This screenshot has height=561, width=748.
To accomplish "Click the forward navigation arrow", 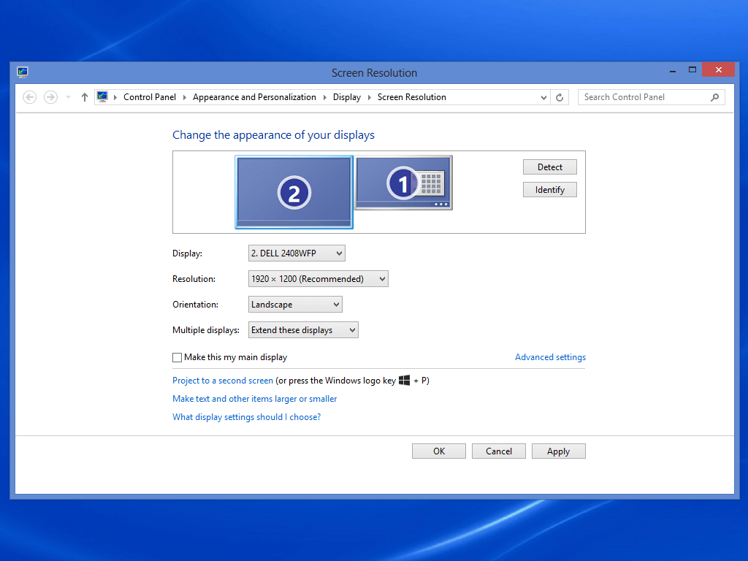I will click(x=50, y=97).
